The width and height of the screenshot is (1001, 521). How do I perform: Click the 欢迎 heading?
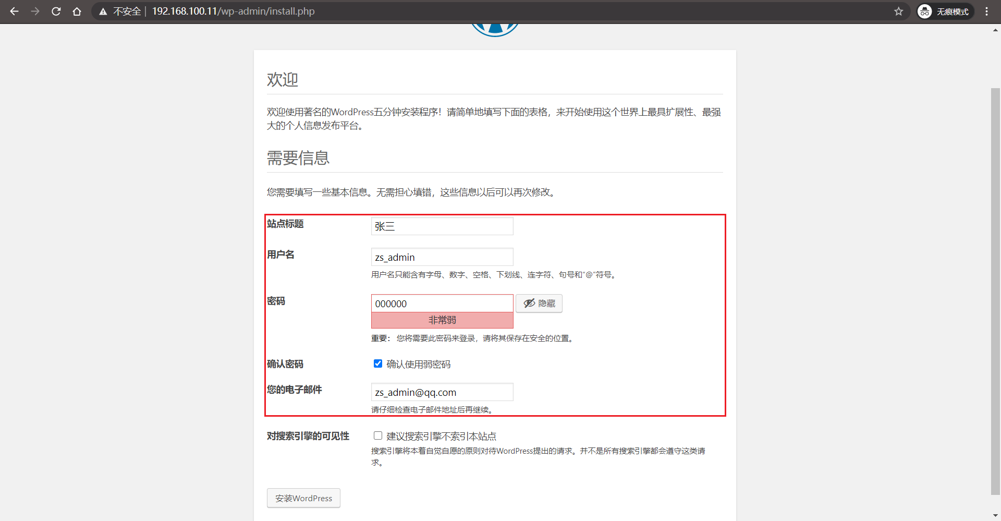[x=283, y=79]
